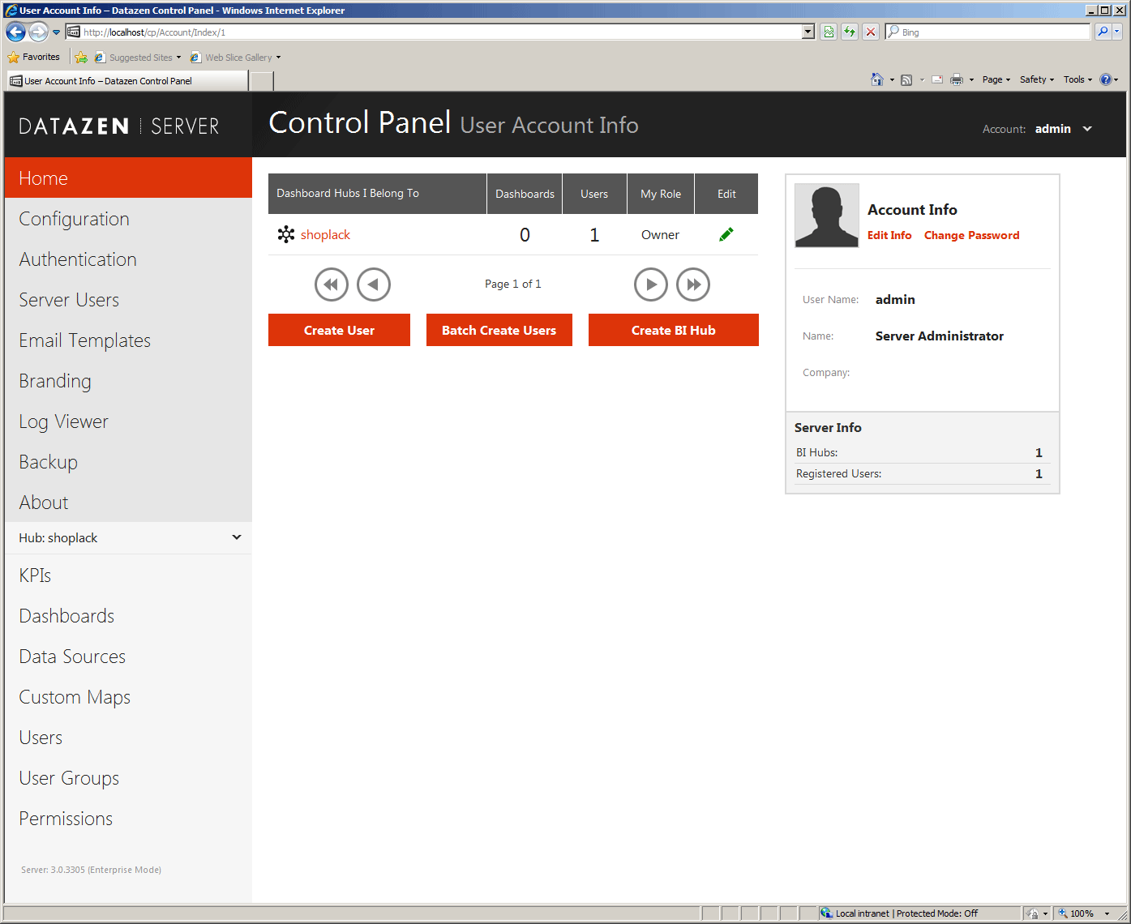Open KPIs in hub menu
Screen dimensions: 1131x924
pyautogui.click(x=128, y=575)
